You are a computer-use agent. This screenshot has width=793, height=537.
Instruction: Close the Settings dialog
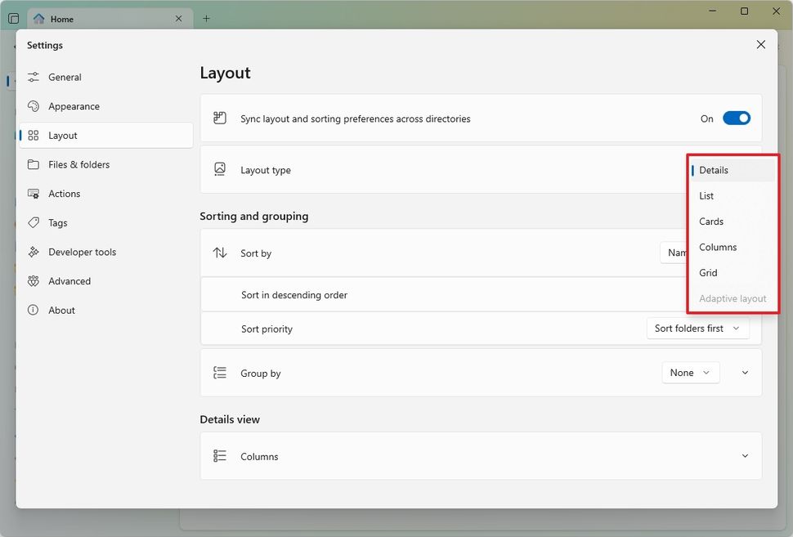pos(760,44)
